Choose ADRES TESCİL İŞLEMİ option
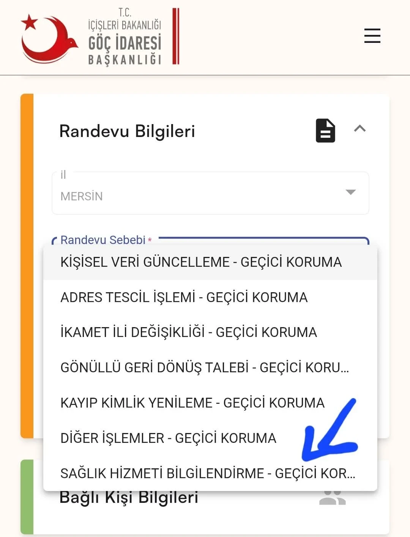The image size is (410, 537). click(184, 298)
